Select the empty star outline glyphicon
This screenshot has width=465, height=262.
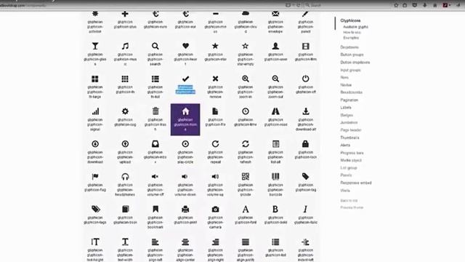point(246,46)
